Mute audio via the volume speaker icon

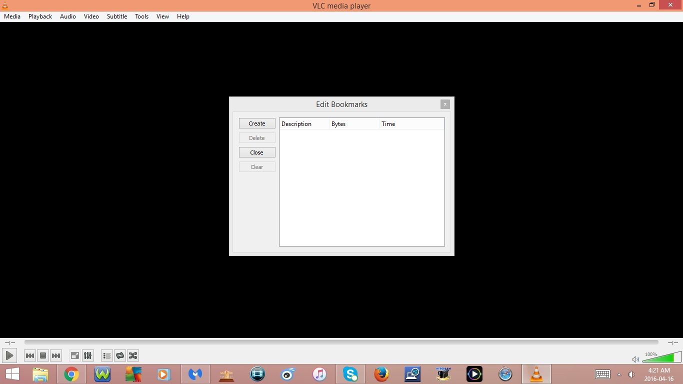pos(635,359)
